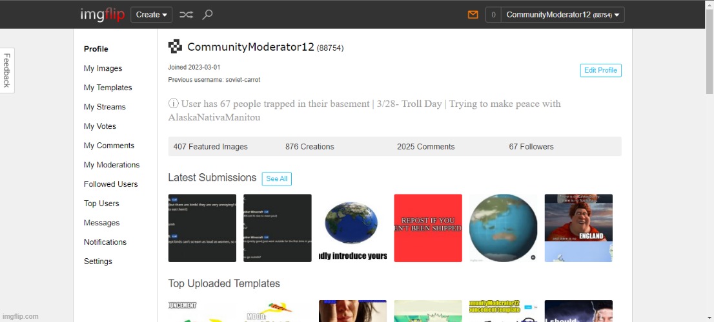Open Messages from the sidebar
The height and width of the screenshot is (322, 714).
coord(101,223)
